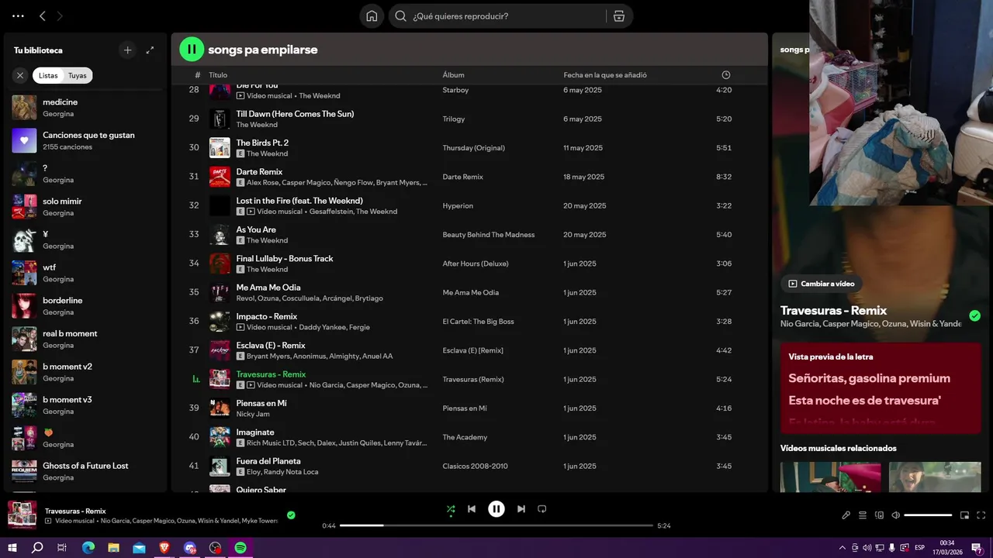Screen dimensions: 993x558
Task: Open Canciones que te gustan liked songs
Action: (x=85, y=140)
